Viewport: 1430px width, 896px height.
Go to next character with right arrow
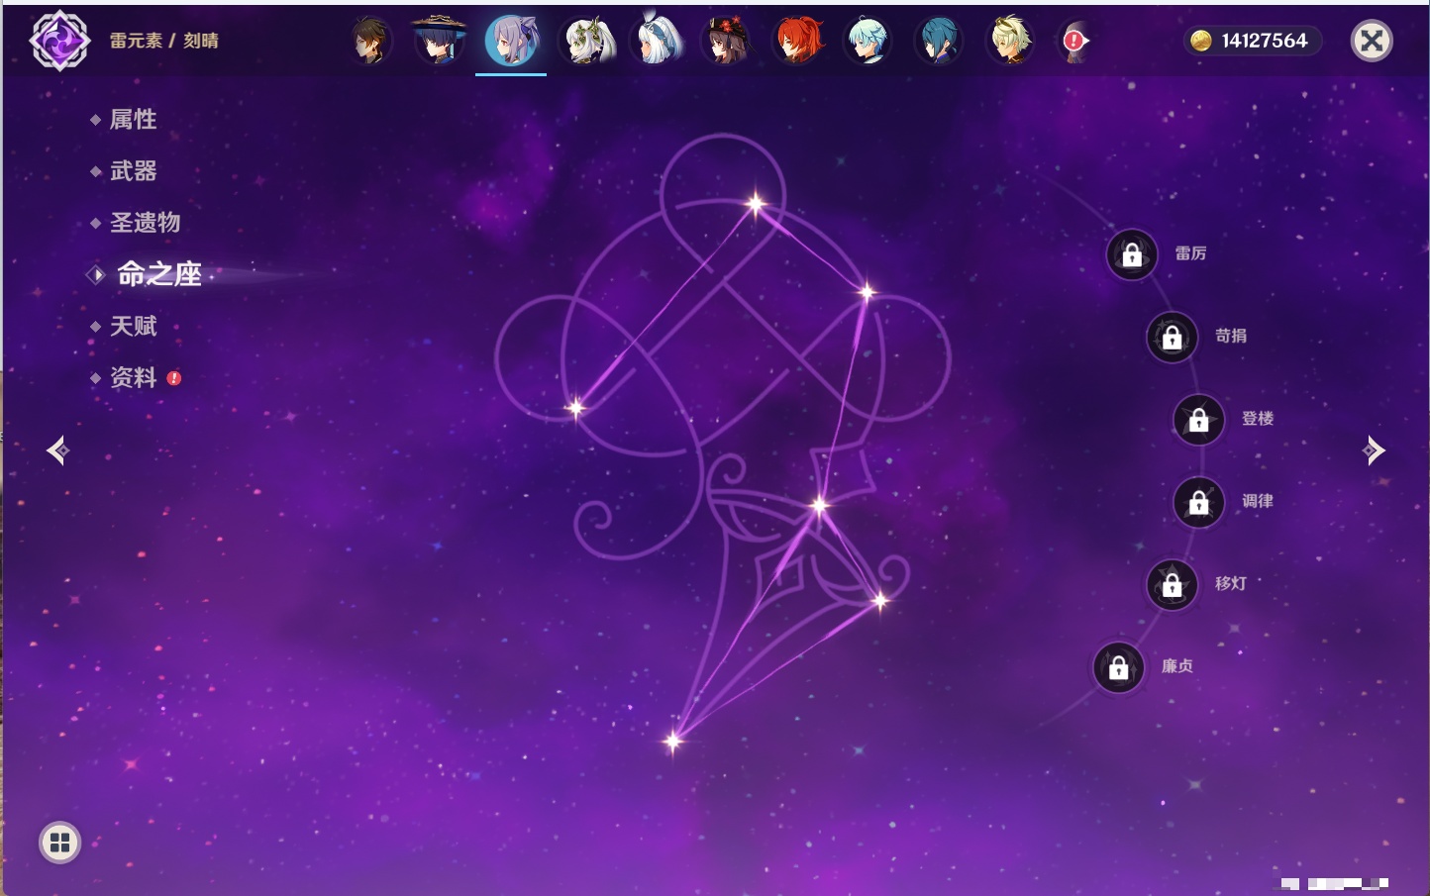[1374, 450]
